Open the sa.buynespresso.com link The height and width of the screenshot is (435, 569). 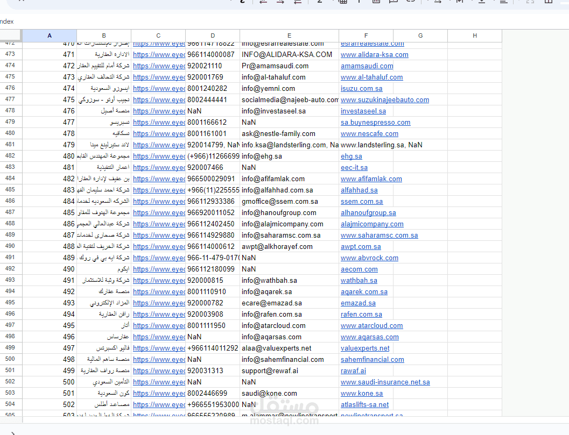(376, 123)
